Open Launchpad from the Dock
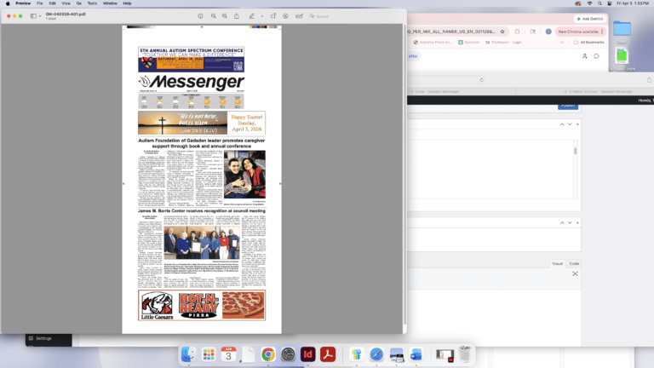Viewport: 654px width, 368px height. click(209, 354)
